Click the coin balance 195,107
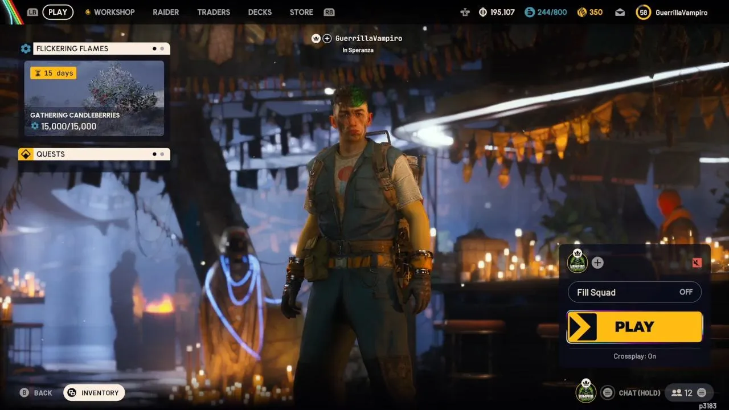Image resolution: width=729 pixels, height=410 pixels. (x=502, y=12)
